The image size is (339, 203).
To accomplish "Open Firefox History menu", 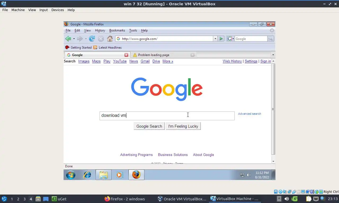I will 100,30.
